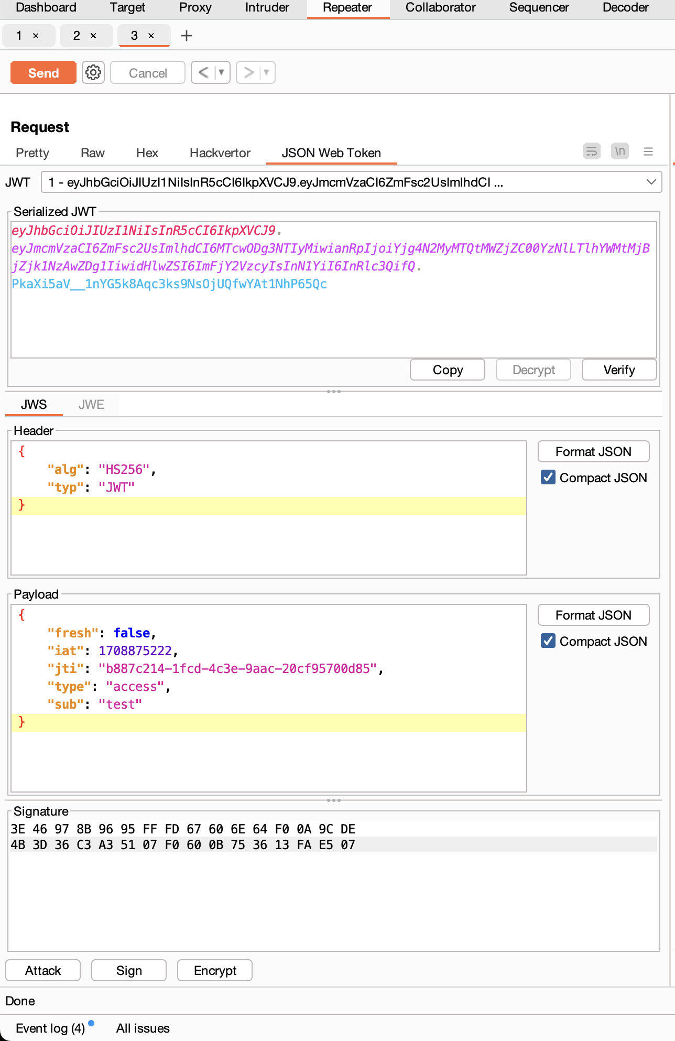Add a new Repeater tab

186,36
